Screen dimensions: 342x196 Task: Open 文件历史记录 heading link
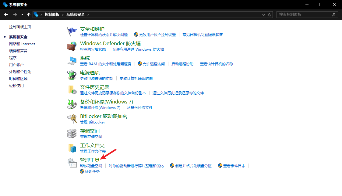(95, 87)
